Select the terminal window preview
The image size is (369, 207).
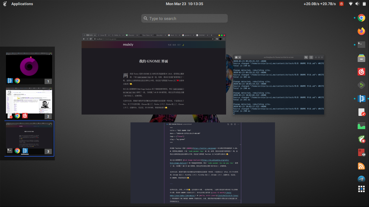(279, 85)
